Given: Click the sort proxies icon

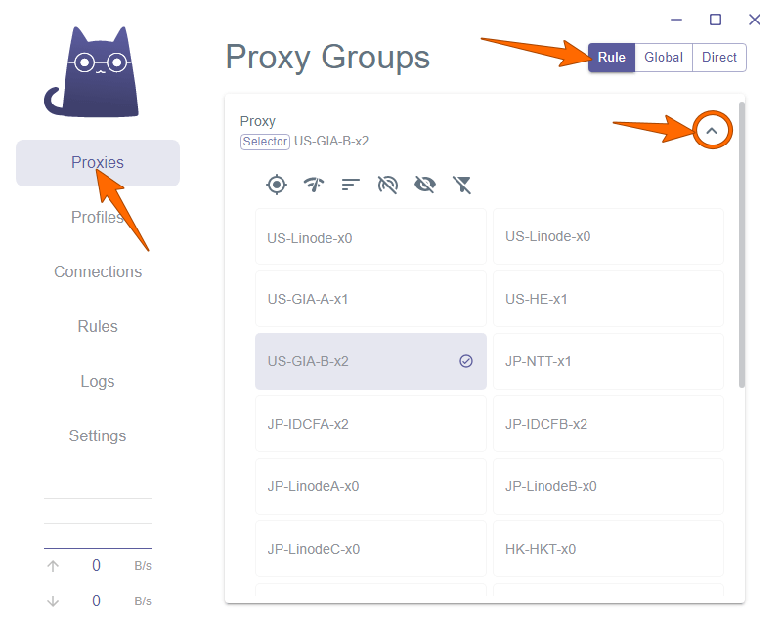Looking at the screenshot, I should (351, 185).
